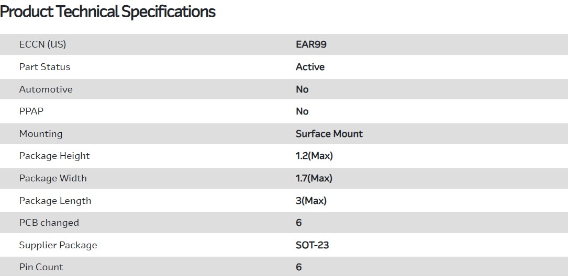This screenshot has width=568, height=276.
Task: Click the PCB changed label
Action: point(49,223)
